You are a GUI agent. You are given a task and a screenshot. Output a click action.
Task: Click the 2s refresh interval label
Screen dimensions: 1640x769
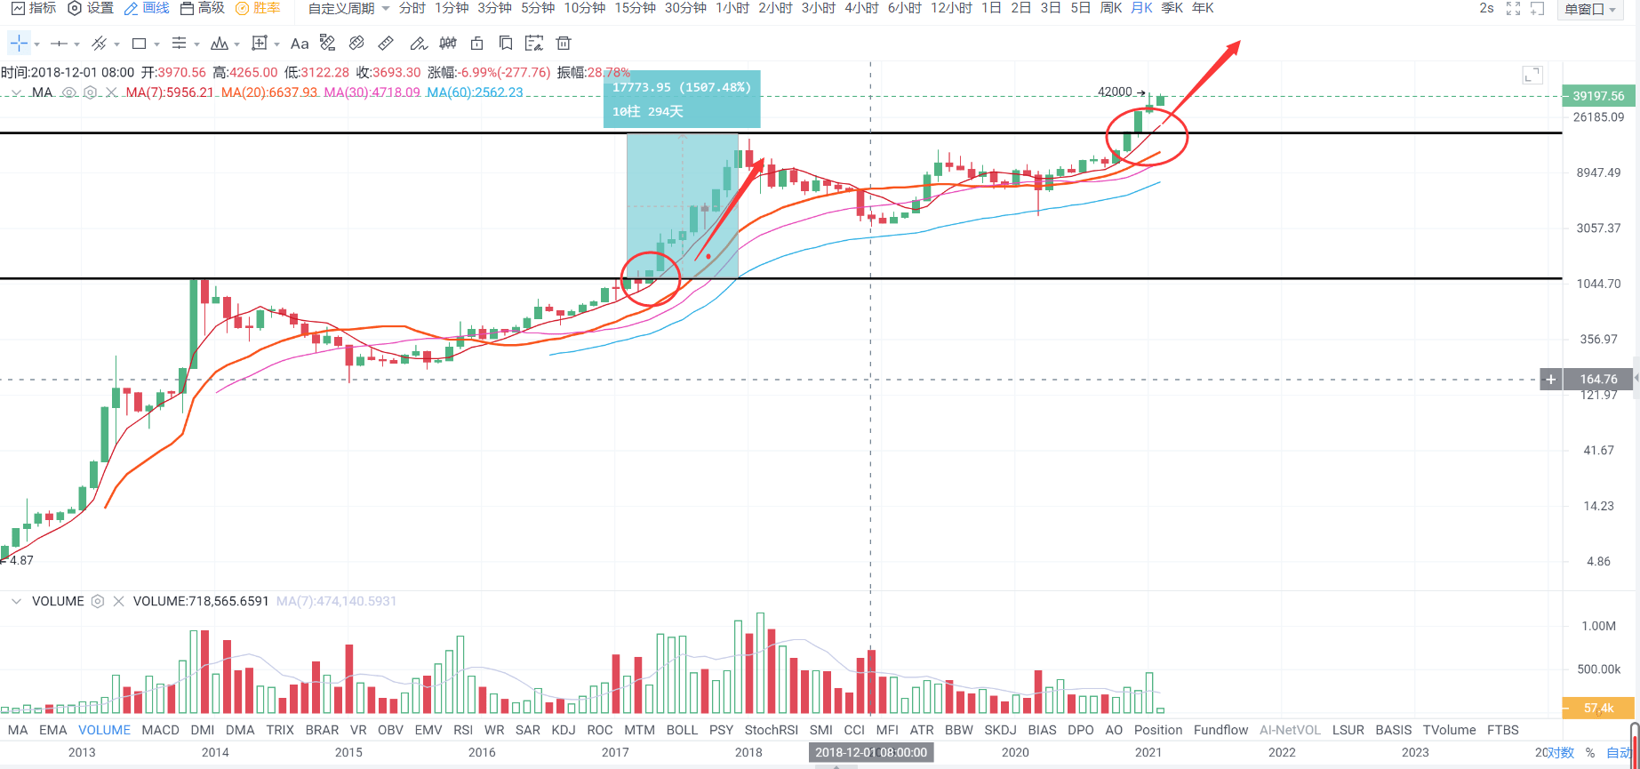pos(1486,8)
